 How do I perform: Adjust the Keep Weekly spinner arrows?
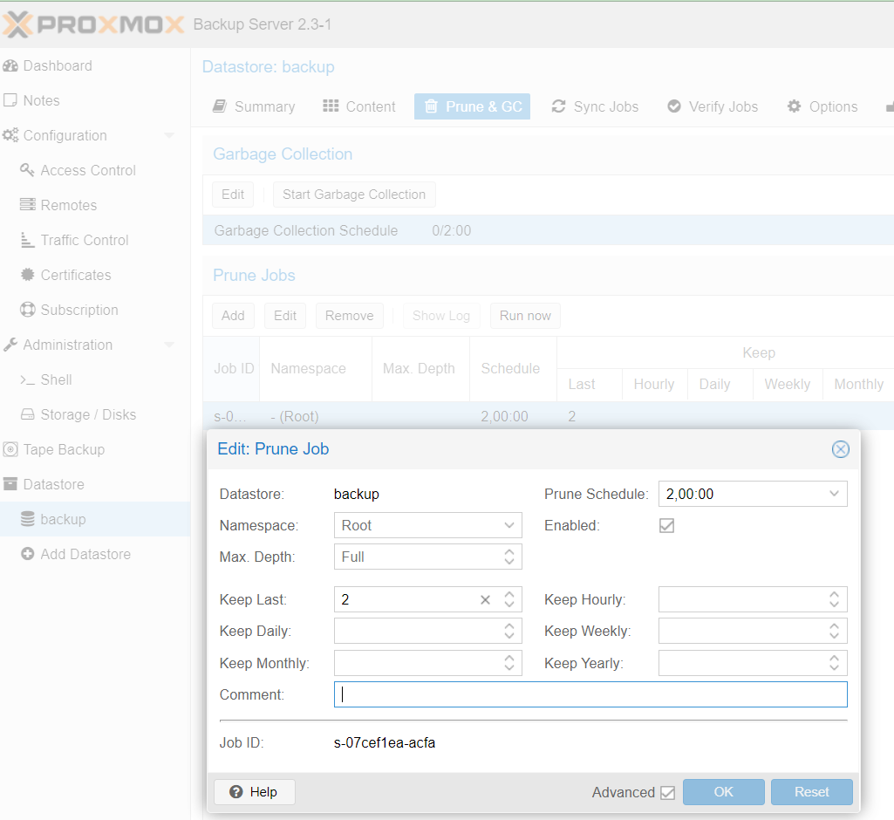tap(834, 632)
